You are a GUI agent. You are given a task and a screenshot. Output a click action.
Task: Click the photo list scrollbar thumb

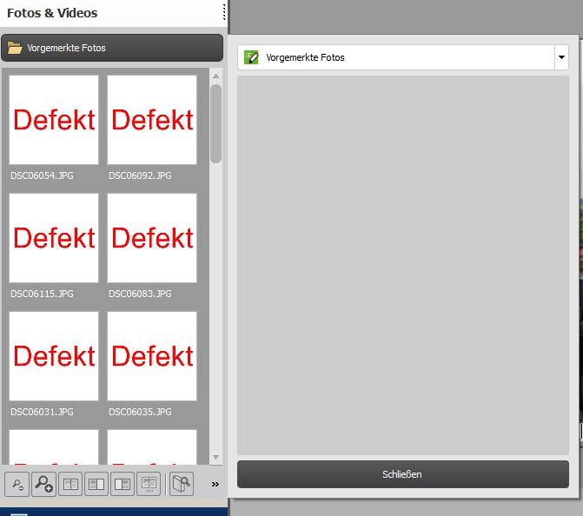coord(215,123)
